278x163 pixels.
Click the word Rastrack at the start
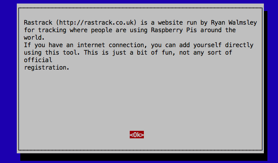coord(38,22)
